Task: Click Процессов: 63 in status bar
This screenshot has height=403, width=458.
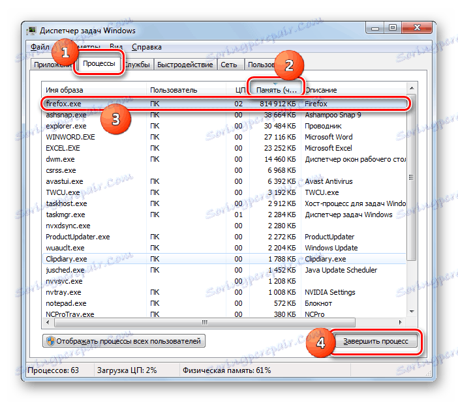Action: click(x=53, y=370)
